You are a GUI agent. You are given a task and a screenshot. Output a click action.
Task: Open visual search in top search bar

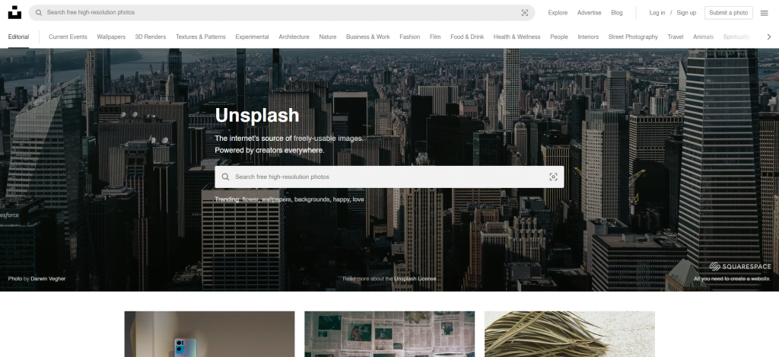[x=525, y=13]
